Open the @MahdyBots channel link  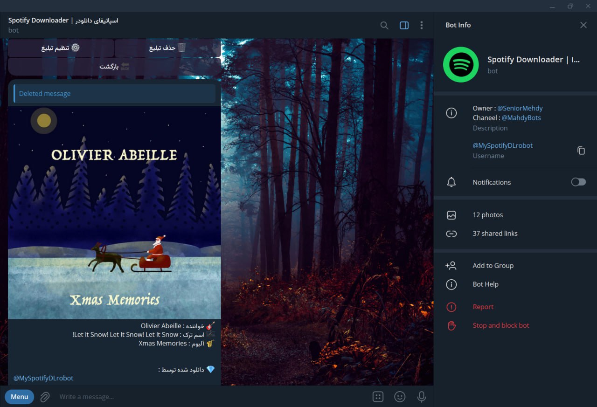[521, 117]
